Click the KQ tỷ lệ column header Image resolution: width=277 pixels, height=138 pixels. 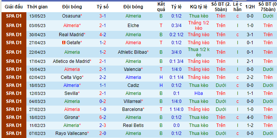click(x=199, y=7)
